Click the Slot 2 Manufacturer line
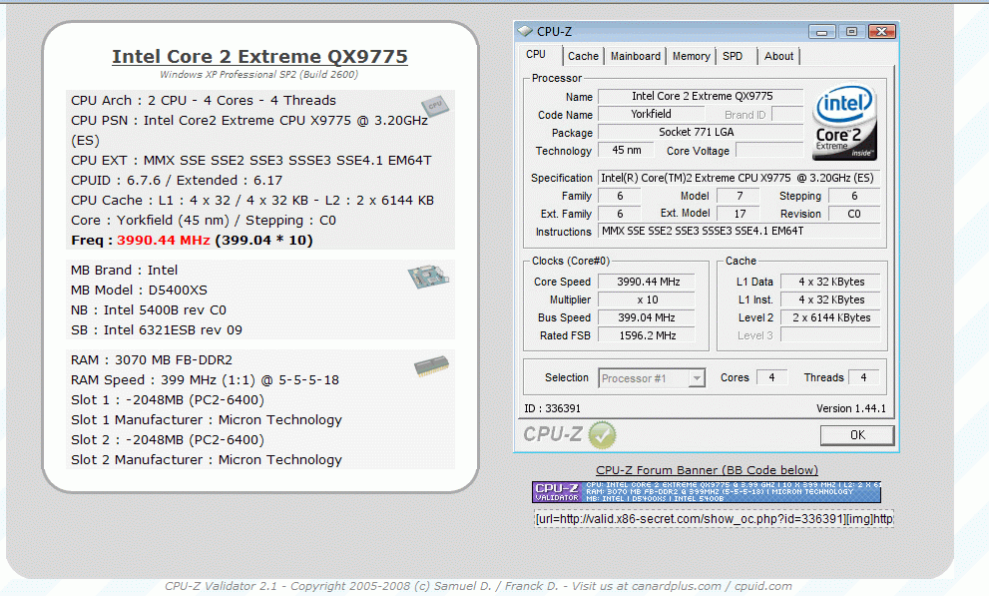The width and height of the screenshot is (989, 596). tap(207, 460)
